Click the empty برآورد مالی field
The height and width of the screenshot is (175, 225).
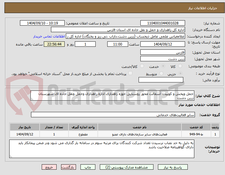tap(161, 80)
